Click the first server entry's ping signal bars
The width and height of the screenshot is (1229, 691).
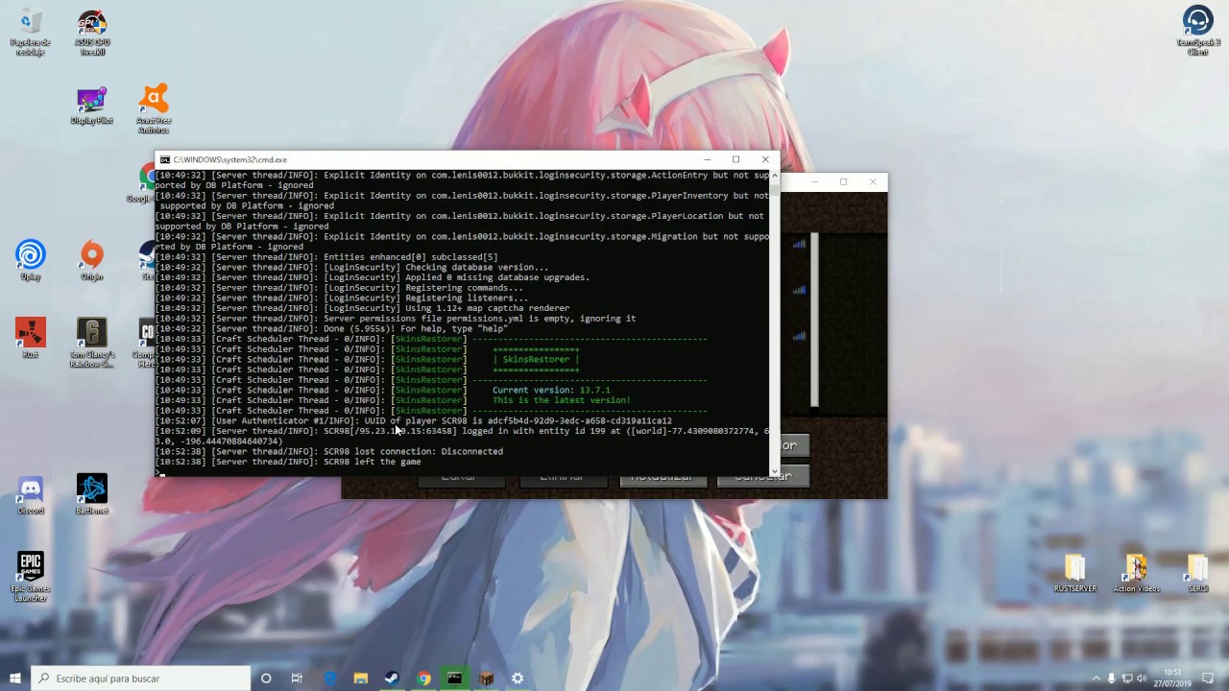point(799,244)
